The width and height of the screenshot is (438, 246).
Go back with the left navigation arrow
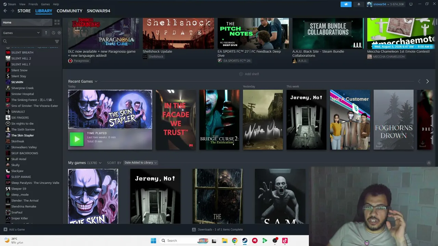(5, 11)
